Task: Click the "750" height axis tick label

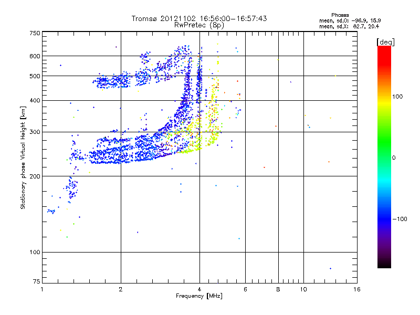Action: coord(35,33)
